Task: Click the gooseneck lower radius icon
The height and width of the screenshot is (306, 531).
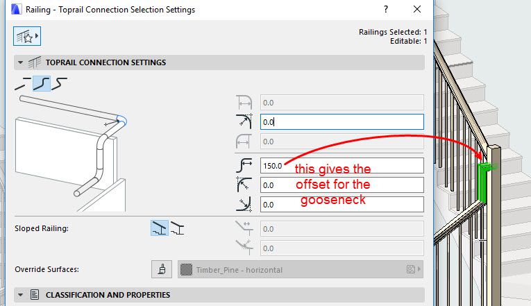Action: point(244,205)
